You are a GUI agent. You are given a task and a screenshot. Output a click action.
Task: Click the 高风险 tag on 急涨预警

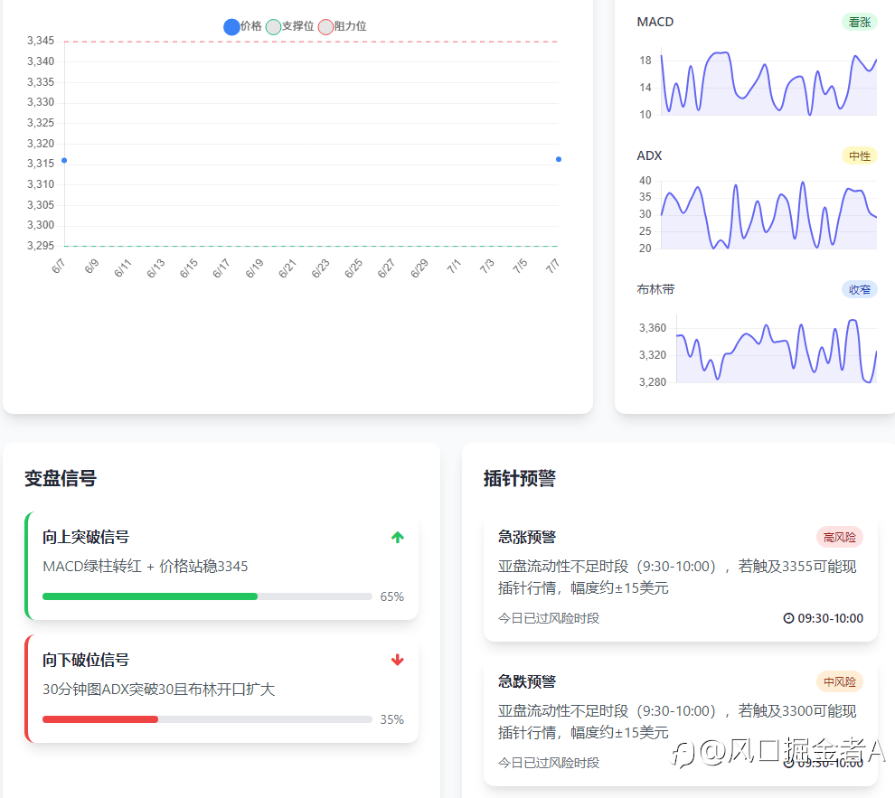pos(840,538)
